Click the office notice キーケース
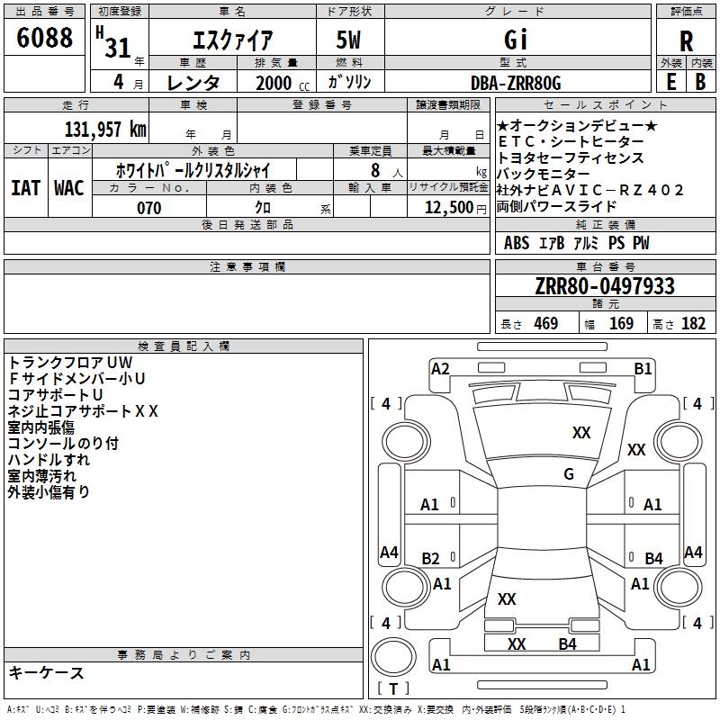 pyautogui.click(x=47, y=672)
